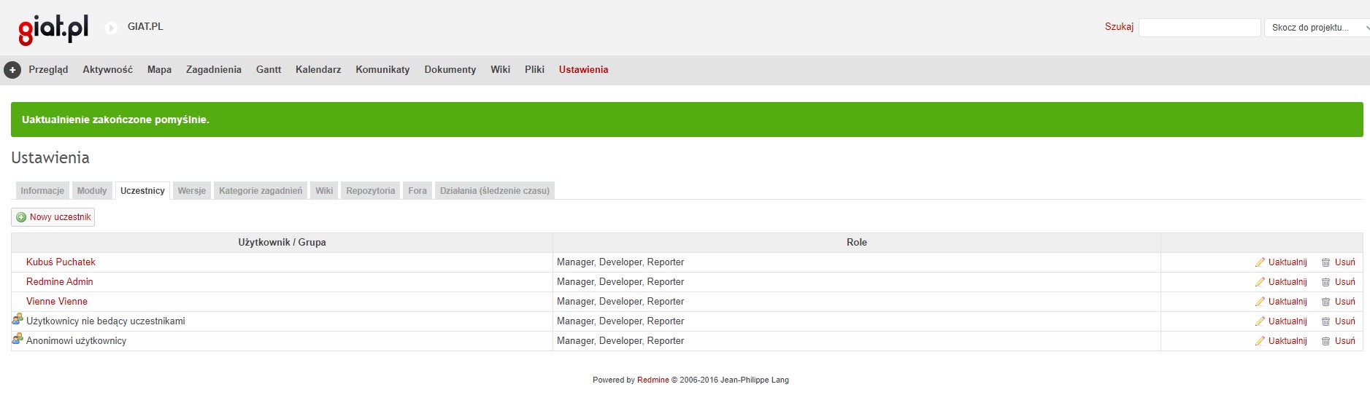
Task: Open Wiki in main menu
Action: pyautogui.click(x=500, y=70)
